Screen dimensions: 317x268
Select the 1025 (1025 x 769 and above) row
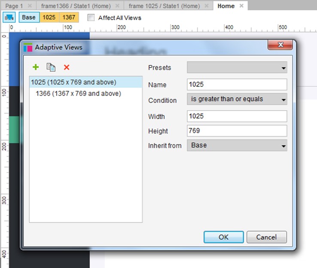(86, 82)
